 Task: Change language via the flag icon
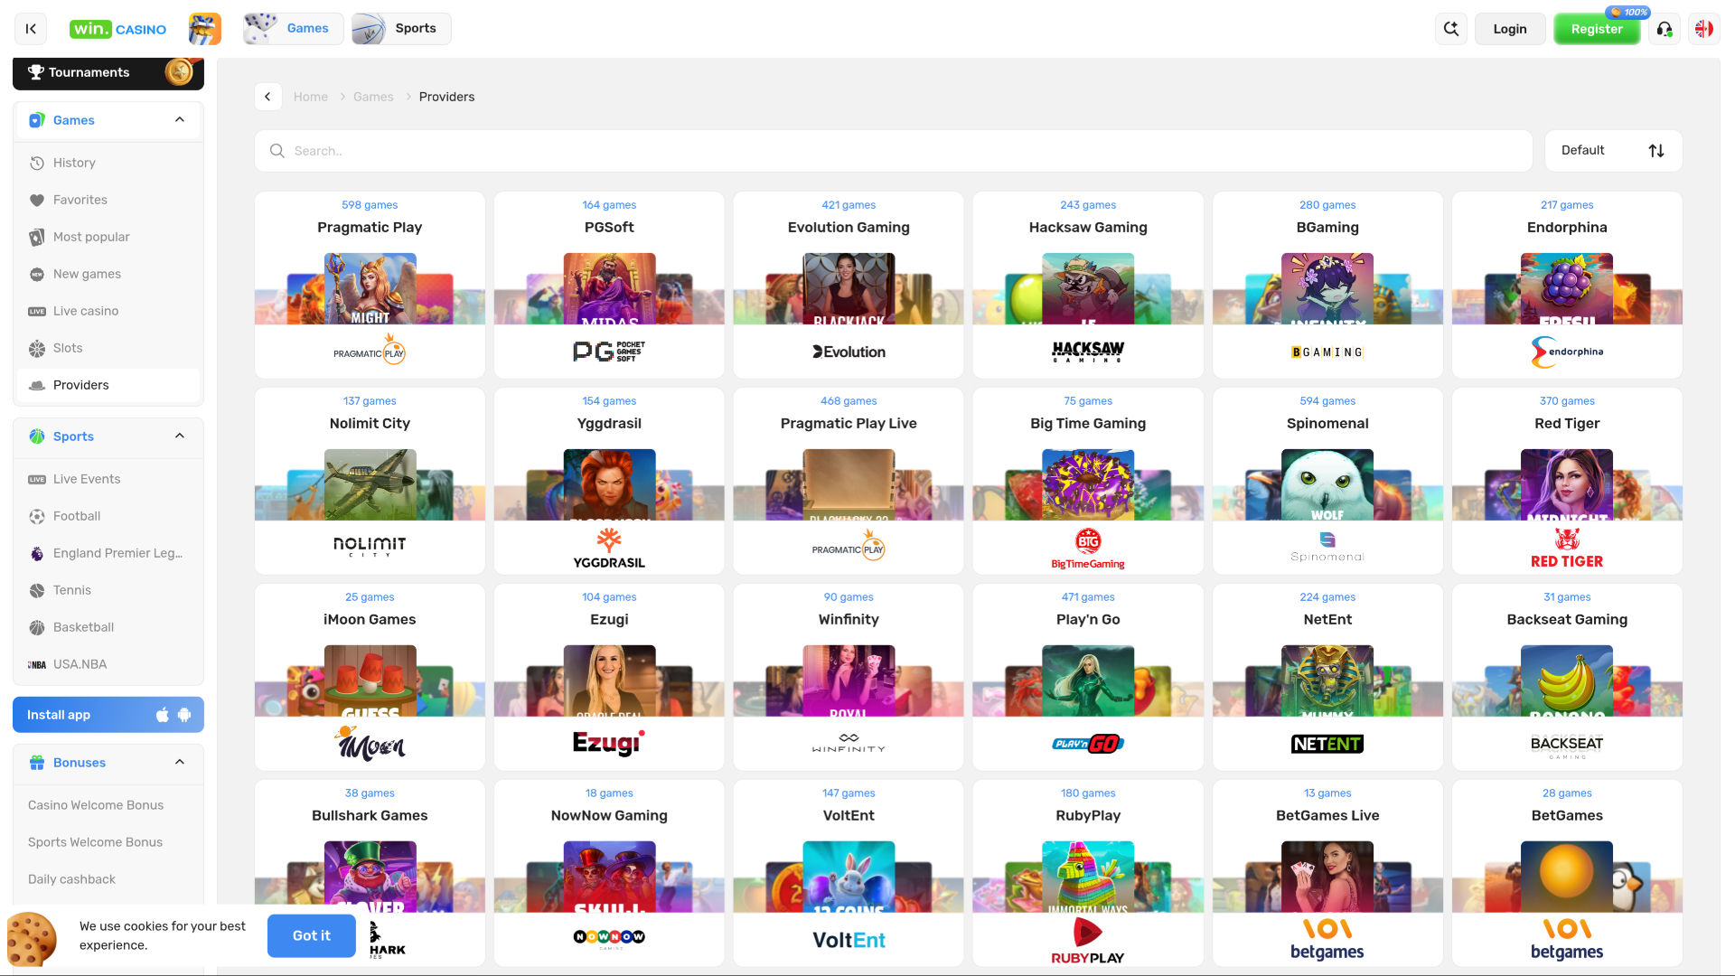[1704, 29]
